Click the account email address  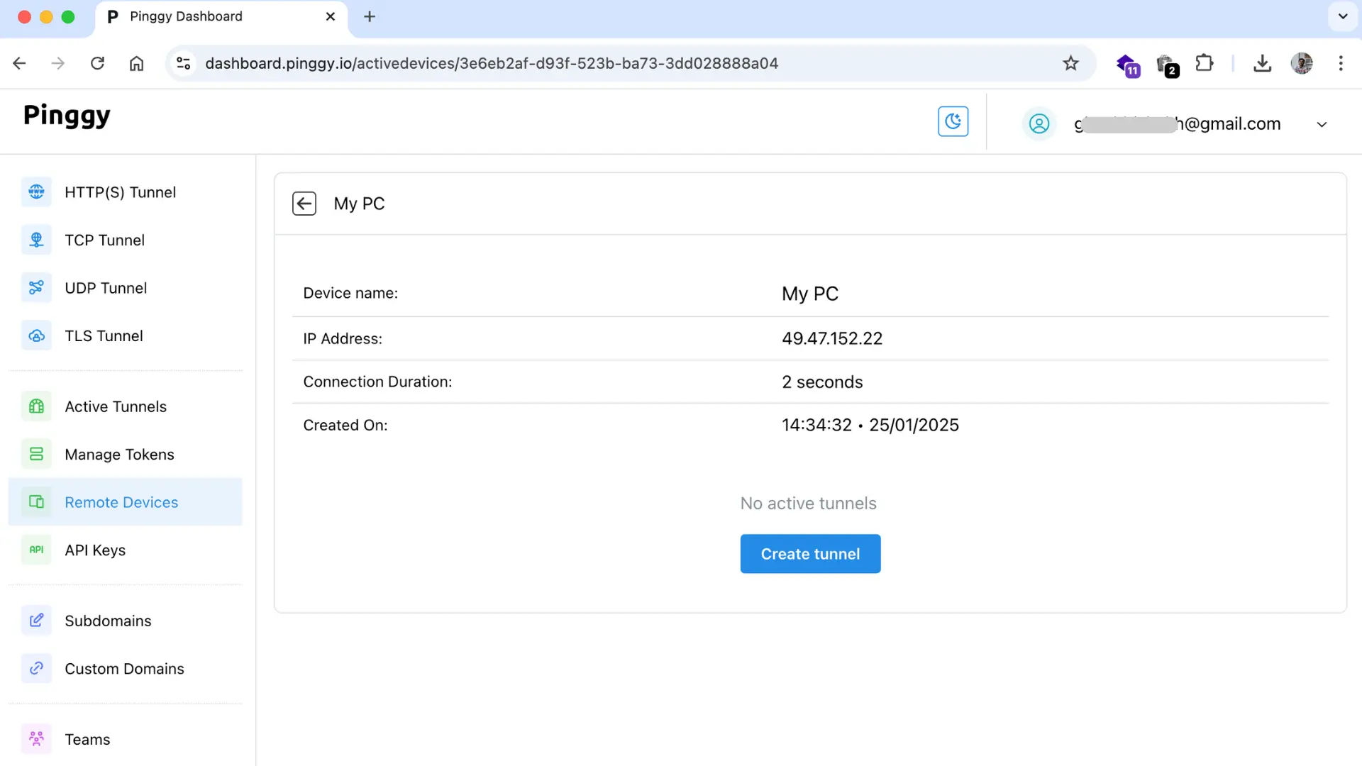point(1178,124)
